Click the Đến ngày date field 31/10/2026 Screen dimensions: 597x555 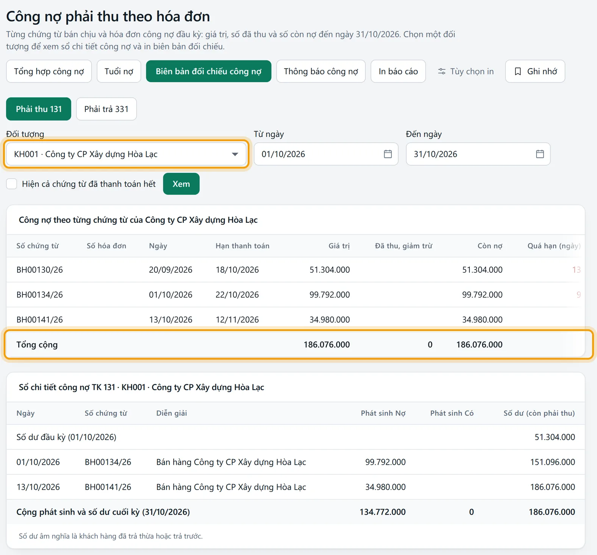[478, 154]
